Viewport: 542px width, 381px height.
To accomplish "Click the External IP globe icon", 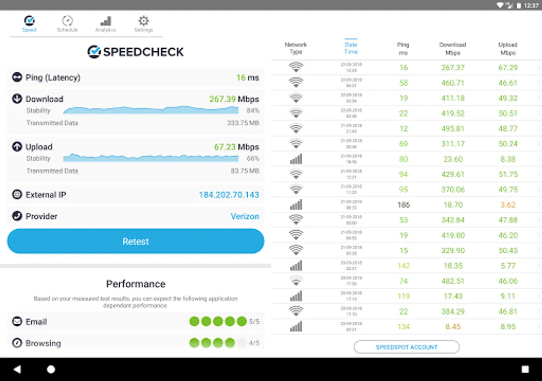I will pos(17,195).
